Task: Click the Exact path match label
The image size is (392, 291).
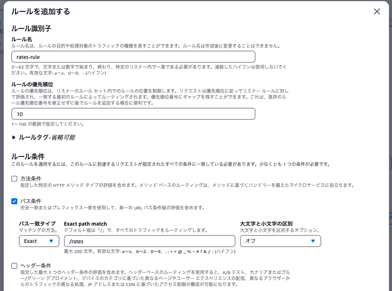Action: [85, 224]
